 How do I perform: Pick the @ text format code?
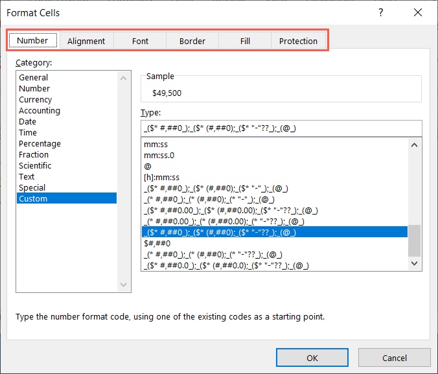pos(275,167)
